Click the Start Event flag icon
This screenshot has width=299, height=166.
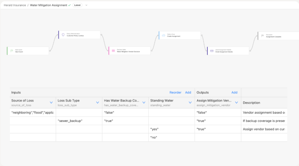pos(12,51)
